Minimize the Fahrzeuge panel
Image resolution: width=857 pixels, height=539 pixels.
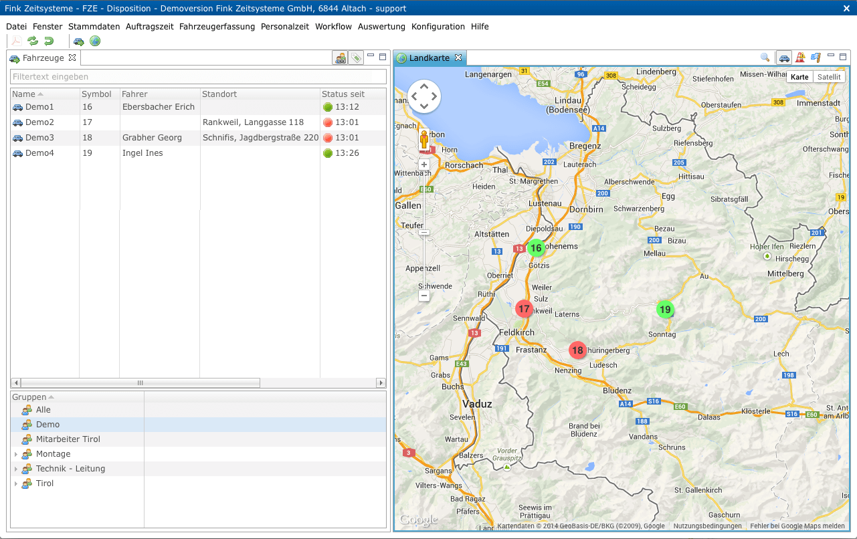(371, 56)
